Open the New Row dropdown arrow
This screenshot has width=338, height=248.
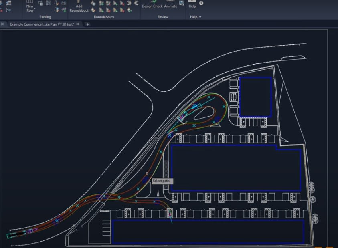(35, 8)
